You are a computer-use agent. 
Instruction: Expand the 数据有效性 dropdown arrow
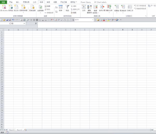click(98, 13)
